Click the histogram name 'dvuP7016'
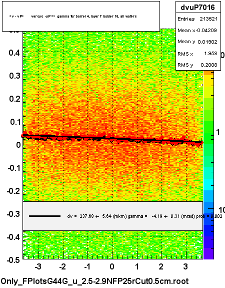The height and width of the screenshot is (288, 225). [x=197, y=8]
